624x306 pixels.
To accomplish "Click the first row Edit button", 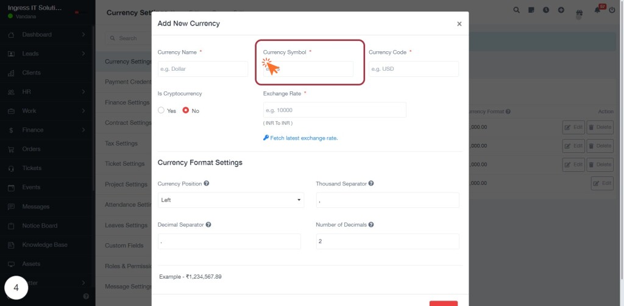I will click(573, 127).
